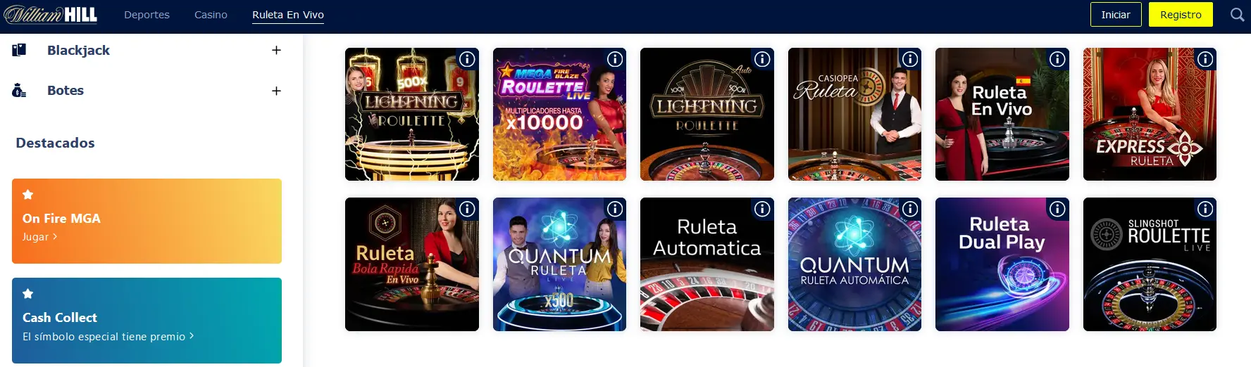
Task: Show info for Casiopea Ruleta tile
Action: (x=910, y=59)
